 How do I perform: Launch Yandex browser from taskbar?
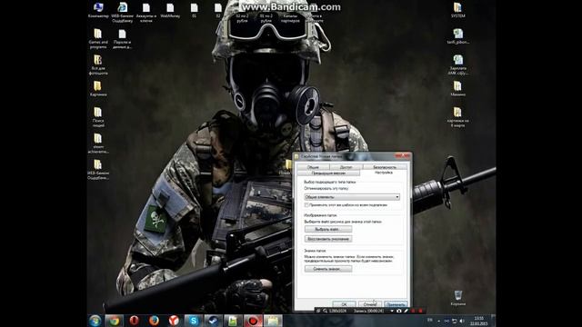tap(174, 321)
